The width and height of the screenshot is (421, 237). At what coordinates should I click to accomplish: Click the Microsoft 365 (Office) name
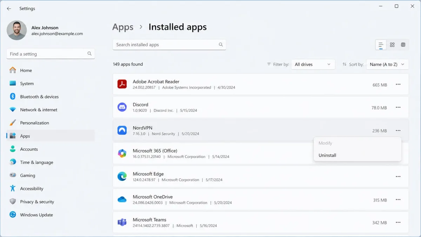155,151
